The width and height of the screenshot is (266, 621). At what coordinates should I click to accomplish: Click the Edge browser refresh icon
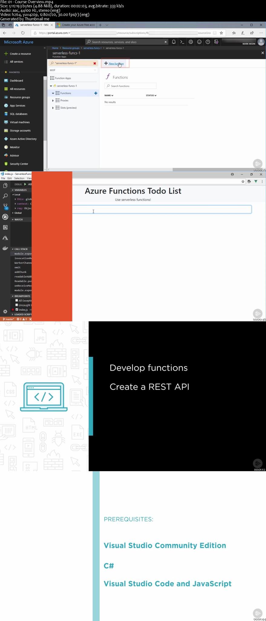pos(23,33)
